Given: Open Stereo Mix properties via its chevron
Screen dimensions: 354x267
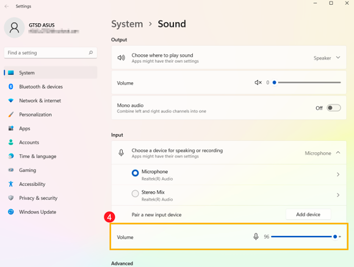Looking at the screenshot, I should point(338,195).
